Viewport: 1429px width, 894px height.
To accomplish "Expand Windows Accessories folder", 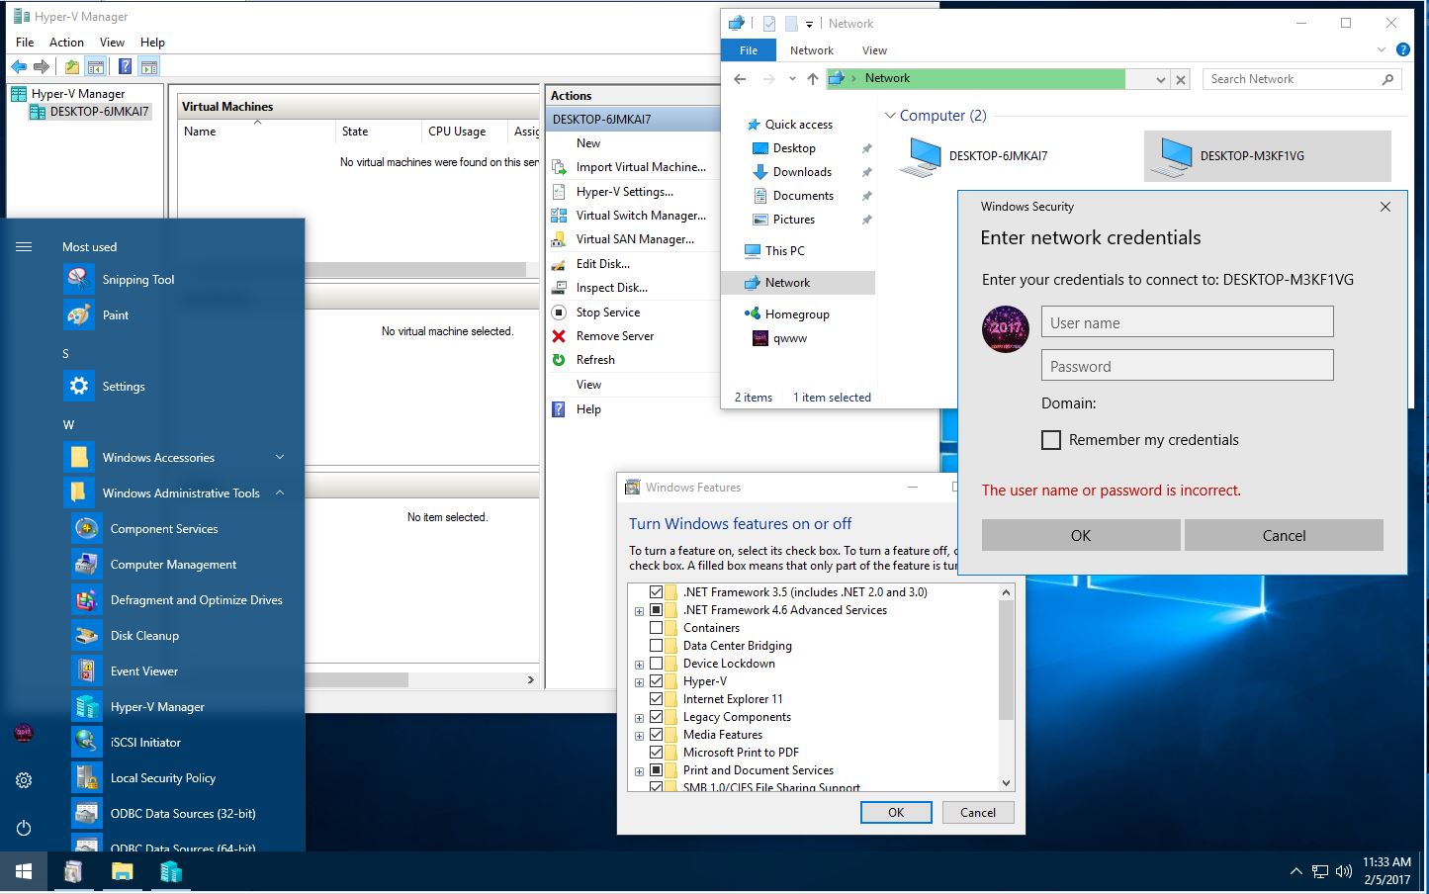I will tap(280, 458).
